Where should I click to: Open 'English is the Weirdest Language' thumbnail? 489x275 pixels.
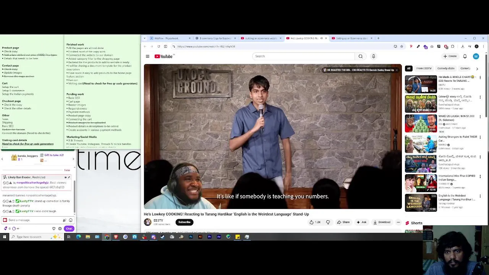tap(421, 203)
